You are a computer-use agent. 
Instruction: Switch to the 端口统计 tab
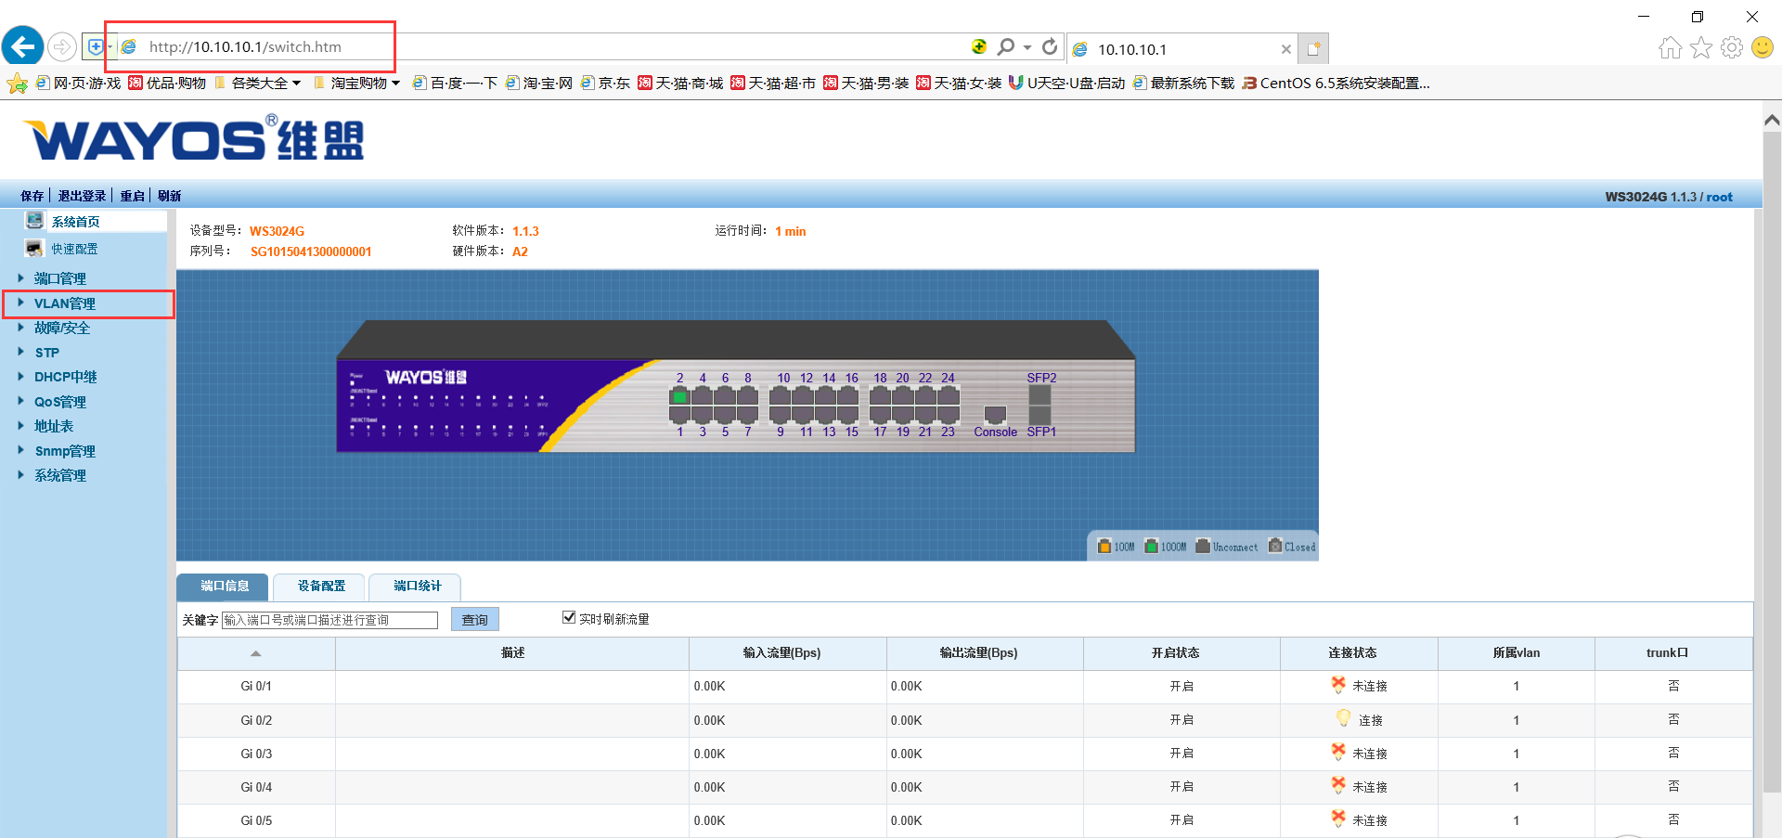pos(417,587)
